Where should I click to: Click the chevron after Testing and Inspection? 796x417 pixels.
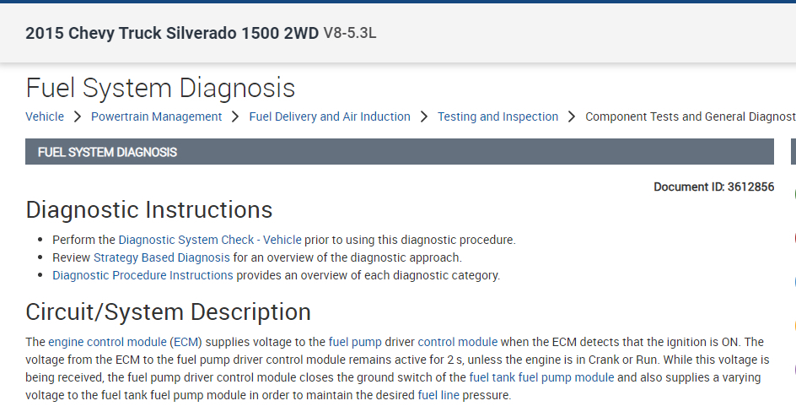(x=572, y=116)
